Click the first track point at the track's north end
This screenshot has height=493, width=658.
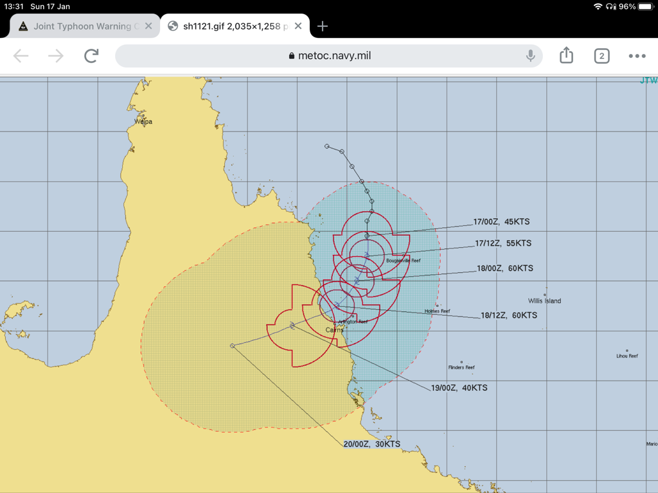click(x=327, y=146)
